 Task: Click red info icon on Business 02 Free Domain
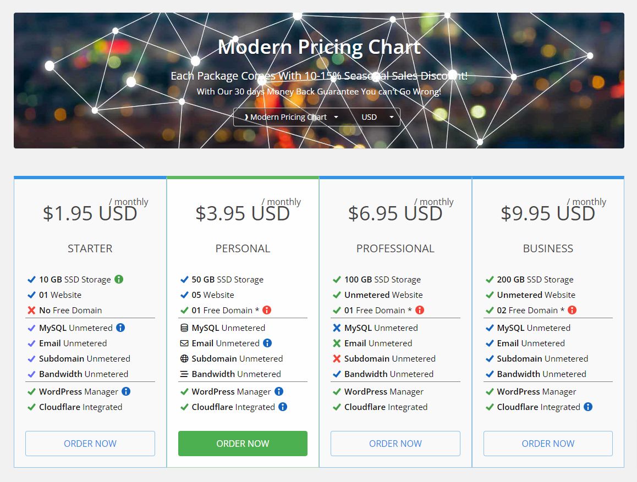(x=572, y=310)
